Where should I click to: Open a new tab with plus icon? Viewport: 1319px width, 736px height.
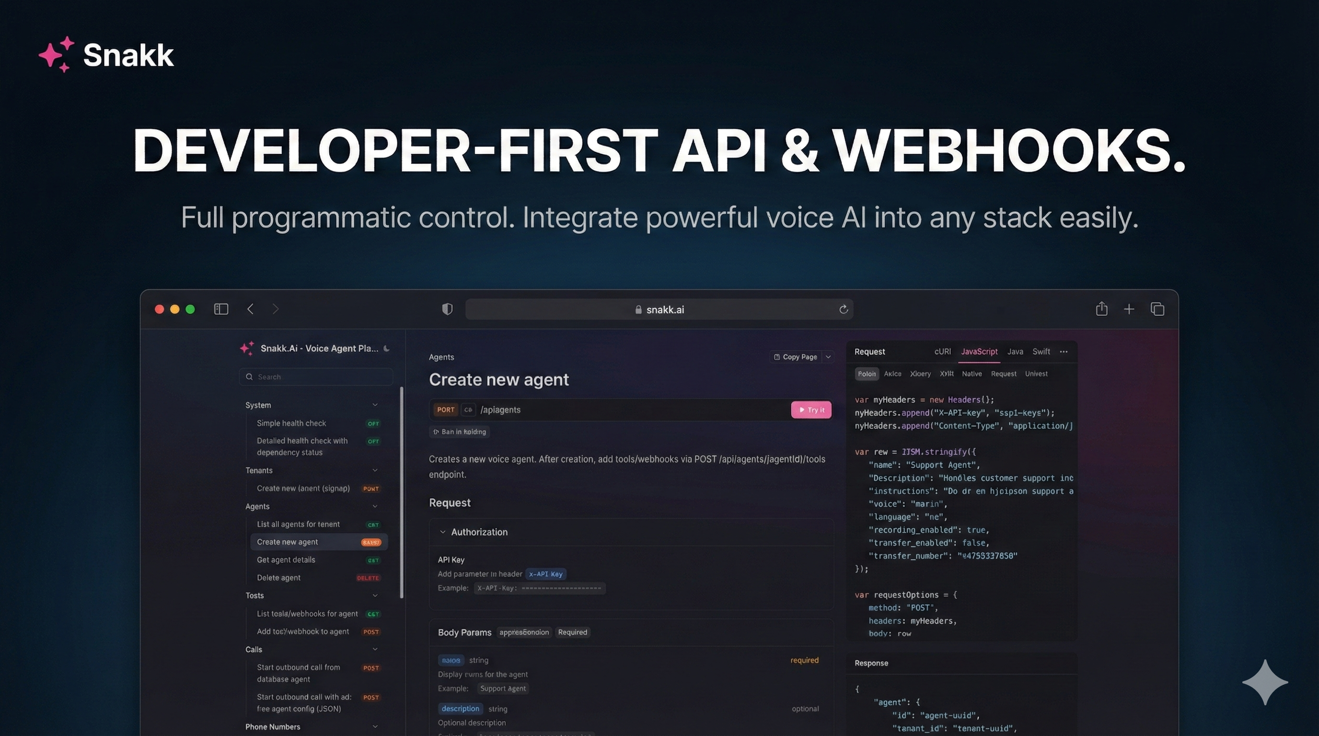[x=1129, y=309]
